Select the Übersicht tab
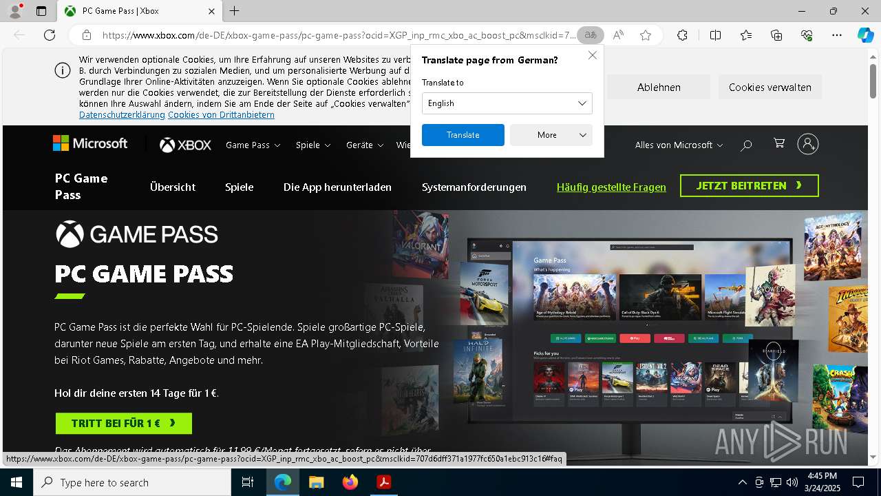This screenshot has width=881, height=496. click(173, 187)
